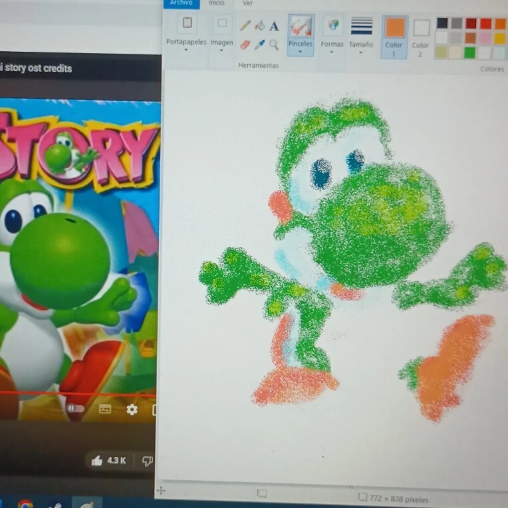This screenshot has height=508, width=508.
Task: Pick the gold yellow color swatch
Action: pos(499,39)
